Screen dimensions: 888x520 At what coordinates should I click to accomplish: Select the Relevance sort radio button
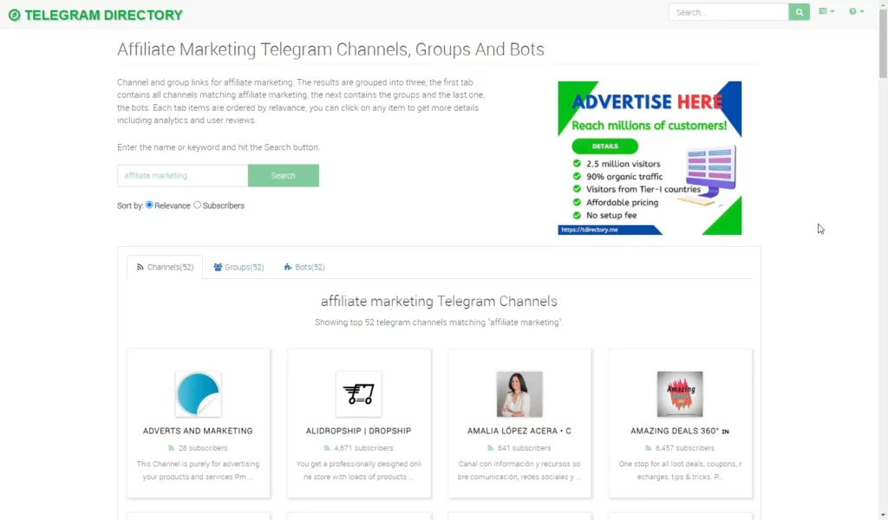pos(149,205)
